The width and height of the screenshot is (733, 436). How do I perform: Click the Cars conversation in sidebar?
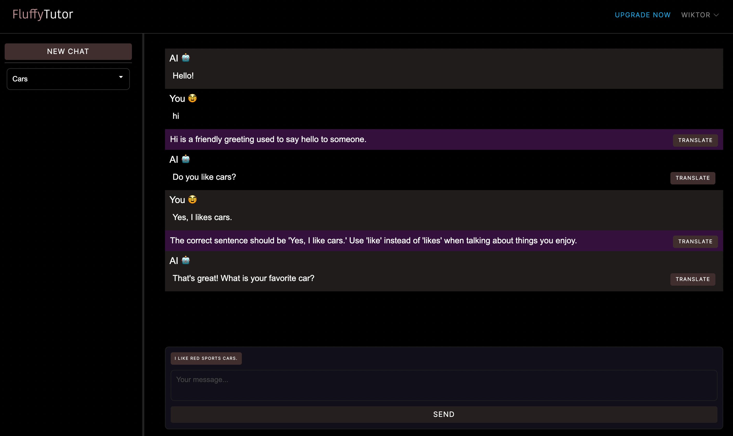click(x=68, y=79)
